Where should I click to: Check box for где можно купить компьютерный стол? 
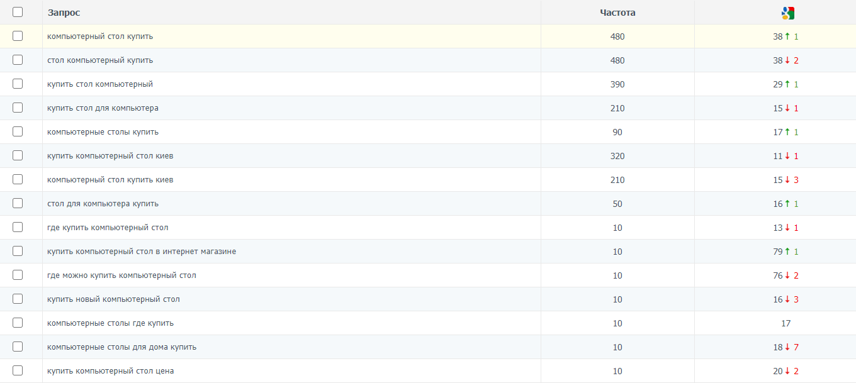pyautogui.click(x=18, y=275)
